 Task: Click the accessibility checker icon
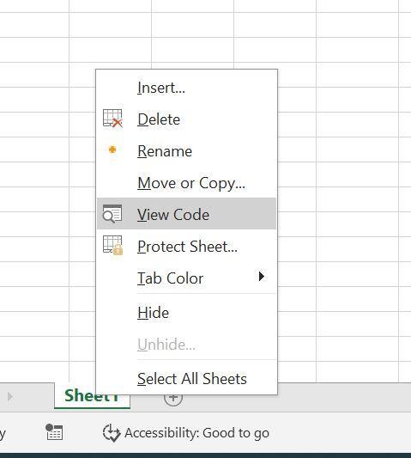coord(112,433)
